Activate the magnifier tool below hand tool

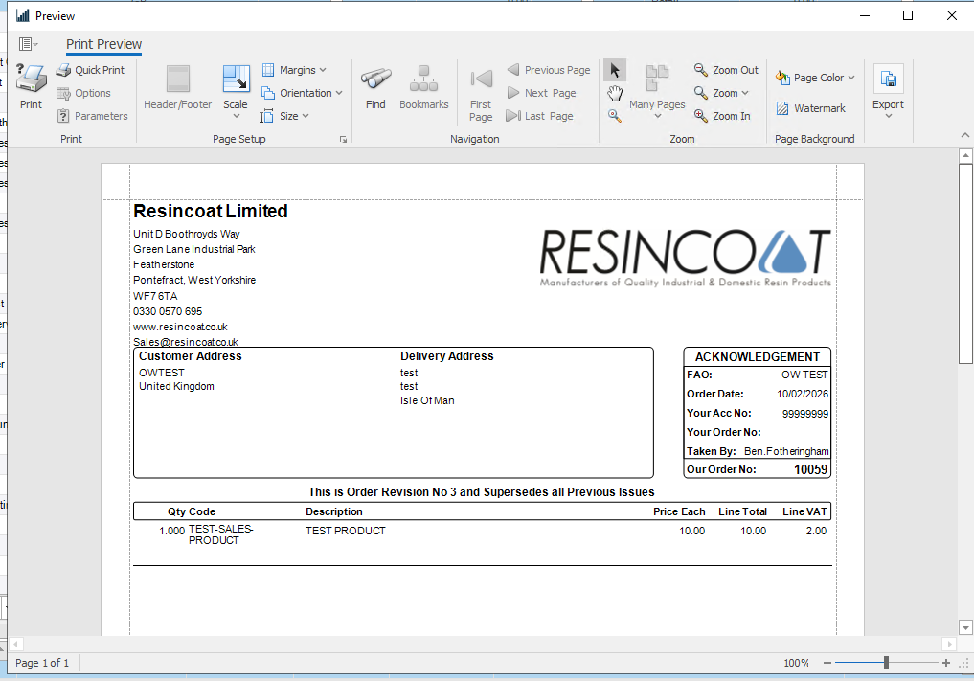pos(615,115)
